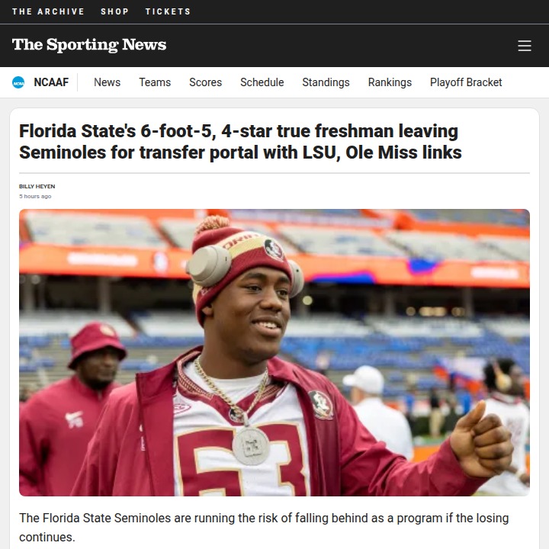Select the Rankings tab

pos(390,82)
